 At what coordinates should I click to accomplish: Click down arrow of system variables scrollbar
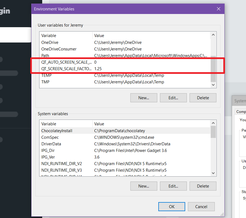pyautogui.click(x=213, y=173)
